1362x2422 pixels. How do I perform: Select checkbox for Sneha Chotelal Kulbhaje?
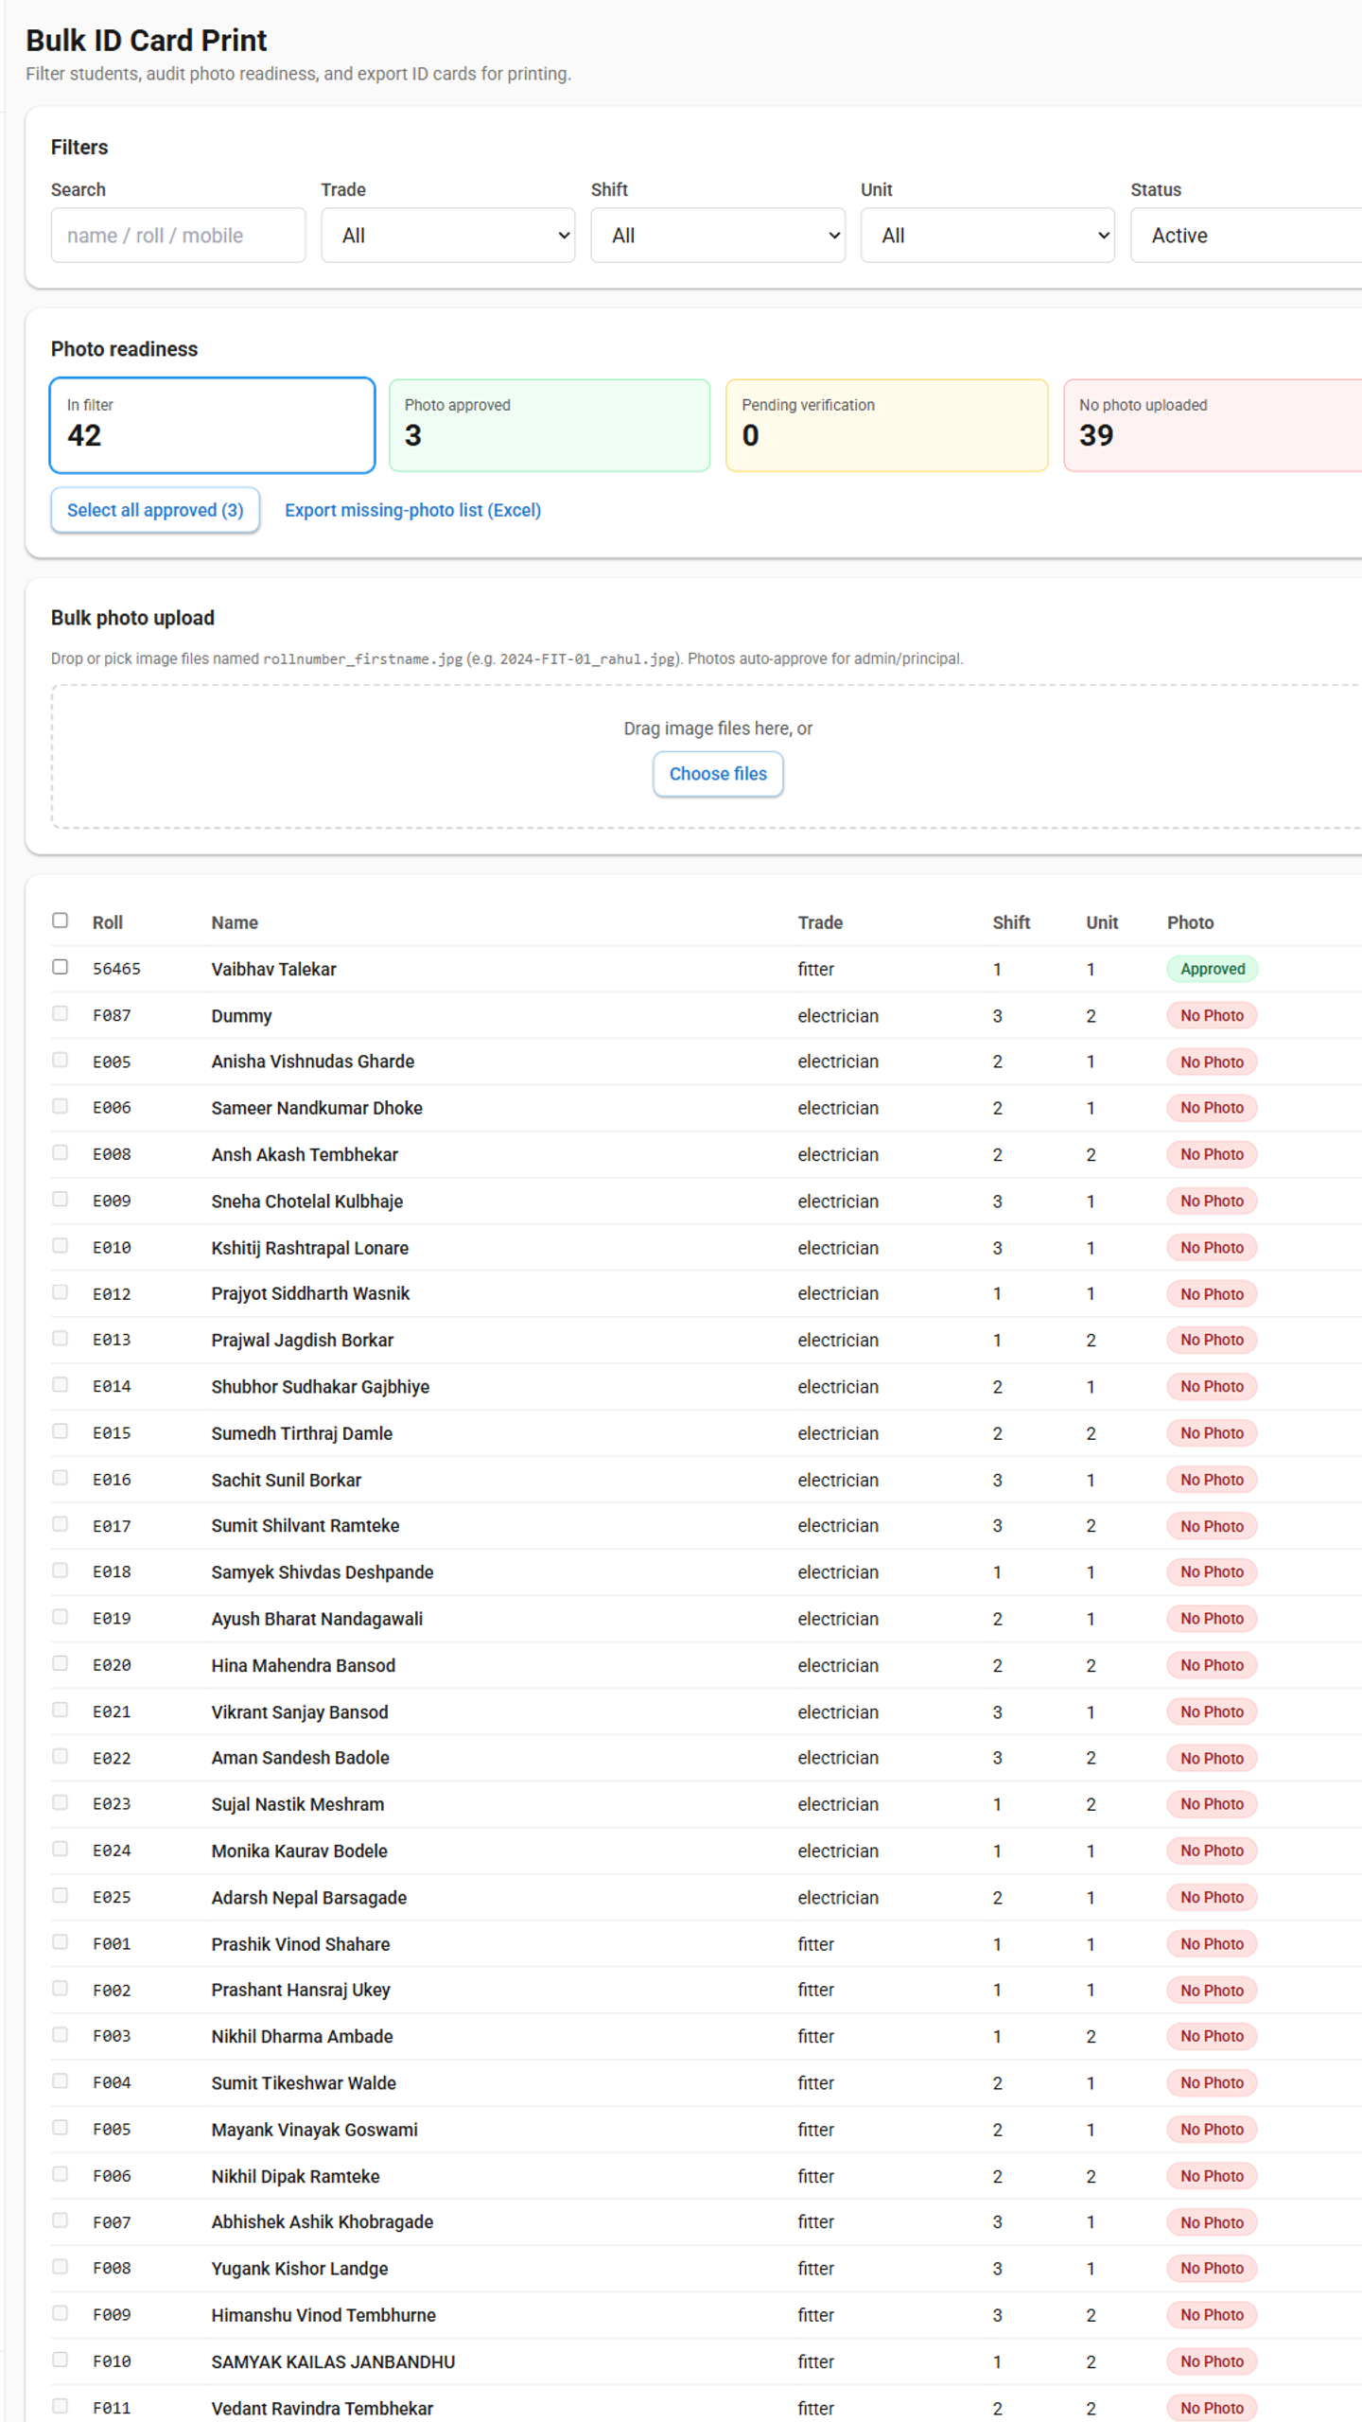61,1198
